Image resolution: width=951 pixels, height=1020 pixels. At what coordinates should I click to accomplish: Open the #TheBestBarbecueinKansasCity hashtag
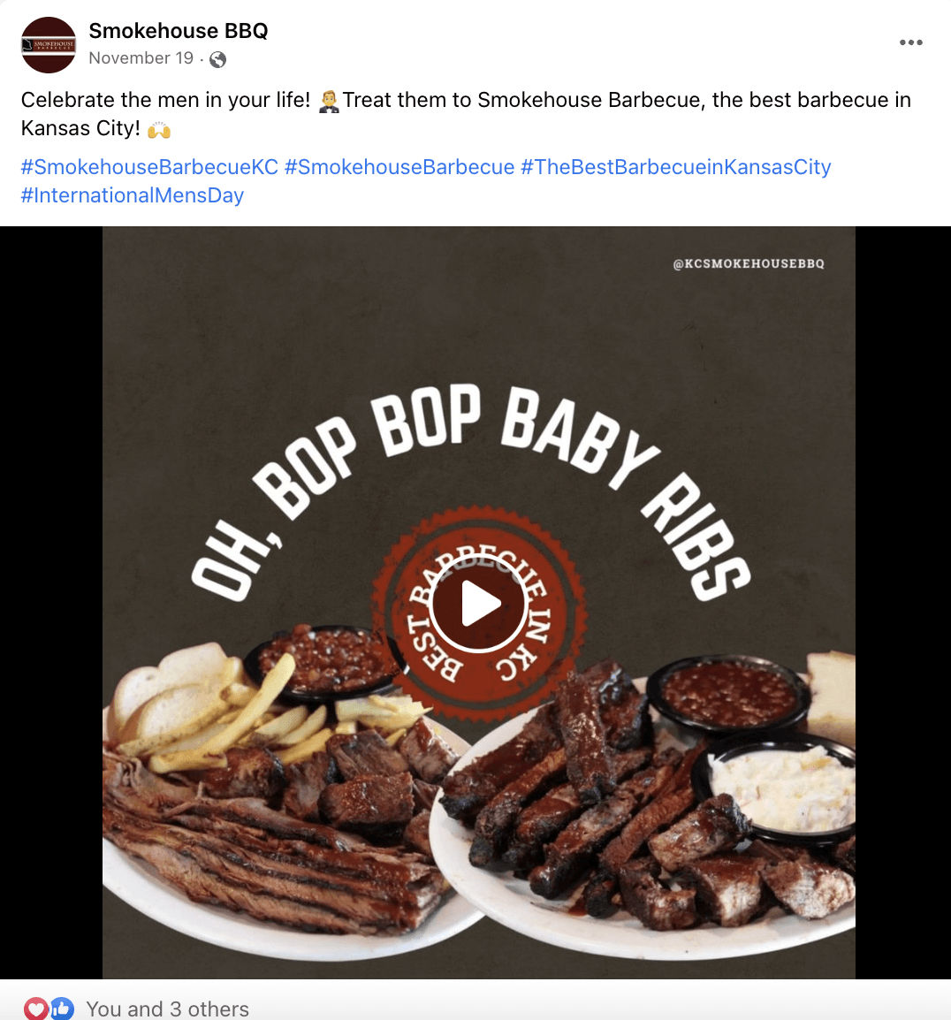tap(676, 167)
